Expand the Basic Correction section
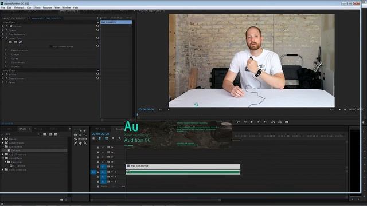 [x=5, y=50]
